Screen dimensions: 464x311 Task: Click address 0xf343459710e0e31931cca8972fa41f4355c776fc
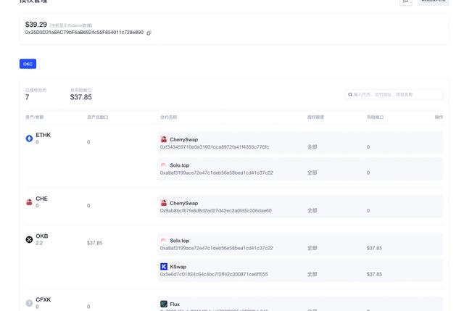click(215, 146)
